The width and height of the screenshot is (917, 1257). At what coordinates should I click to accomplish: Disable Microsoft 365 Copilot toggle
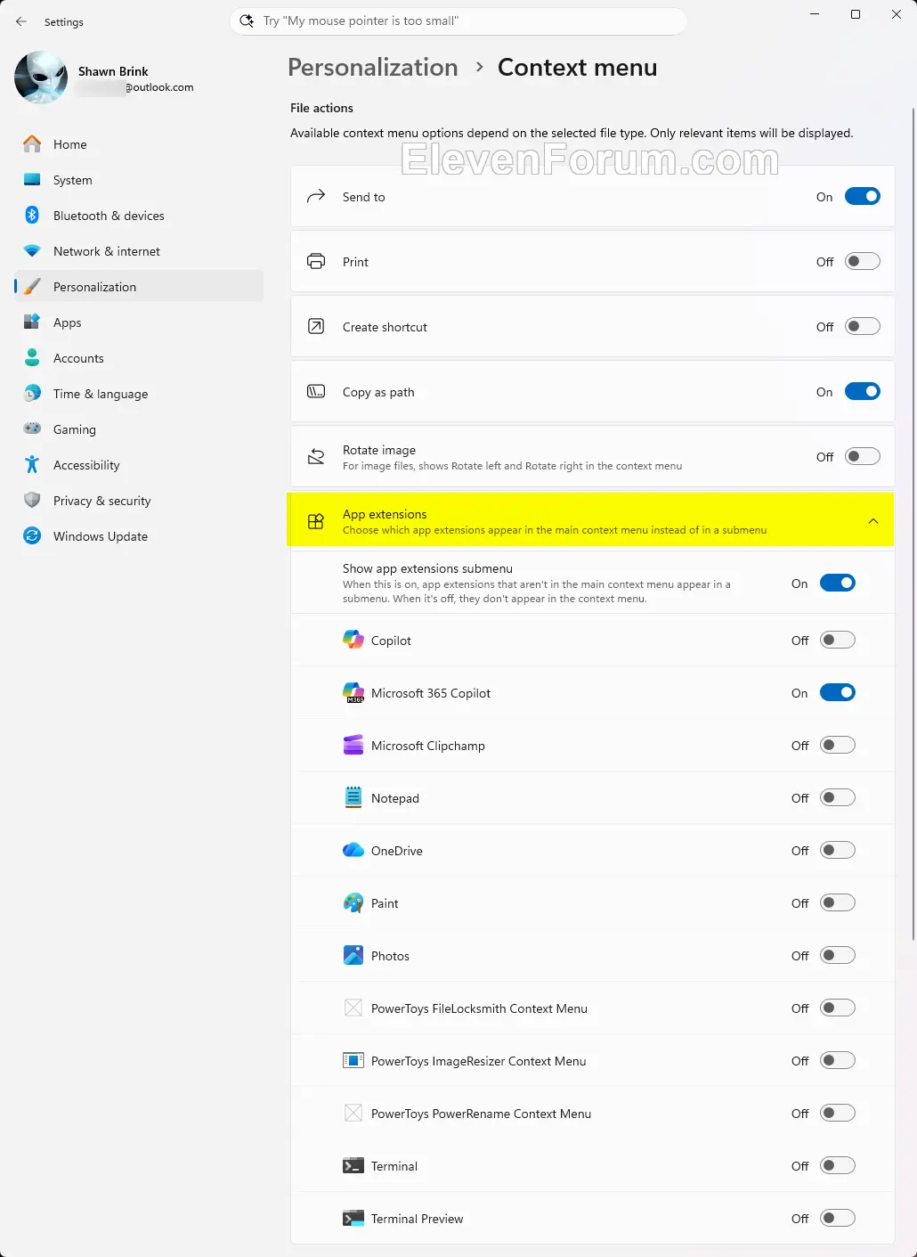837,692
